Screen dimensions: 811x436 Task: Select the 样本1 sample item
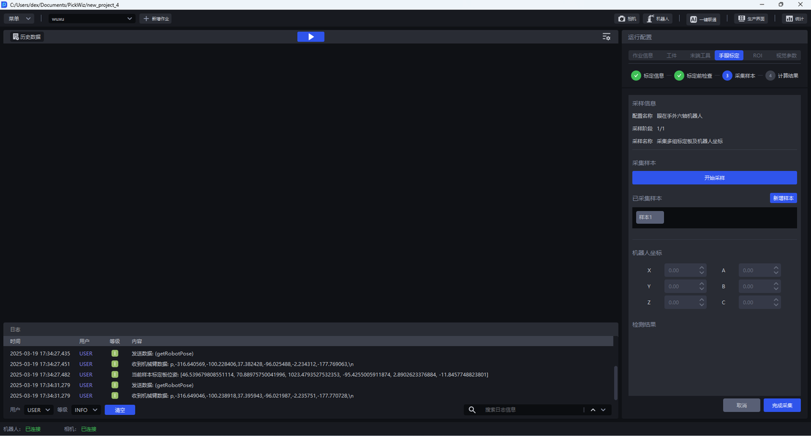click(649, 217)
